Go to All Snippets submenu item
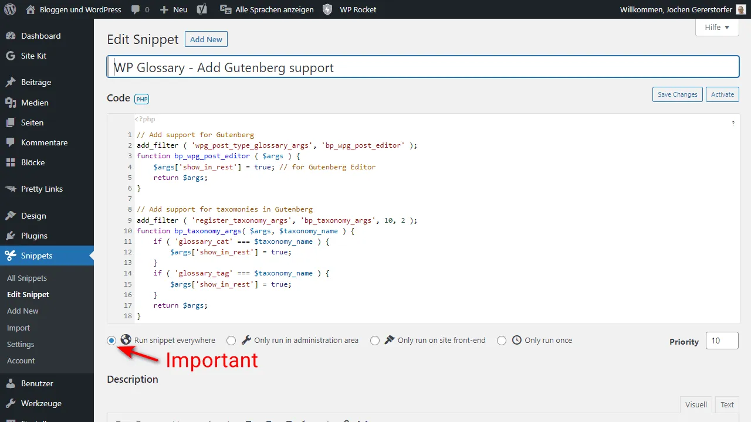 click(x=27, y=278)
